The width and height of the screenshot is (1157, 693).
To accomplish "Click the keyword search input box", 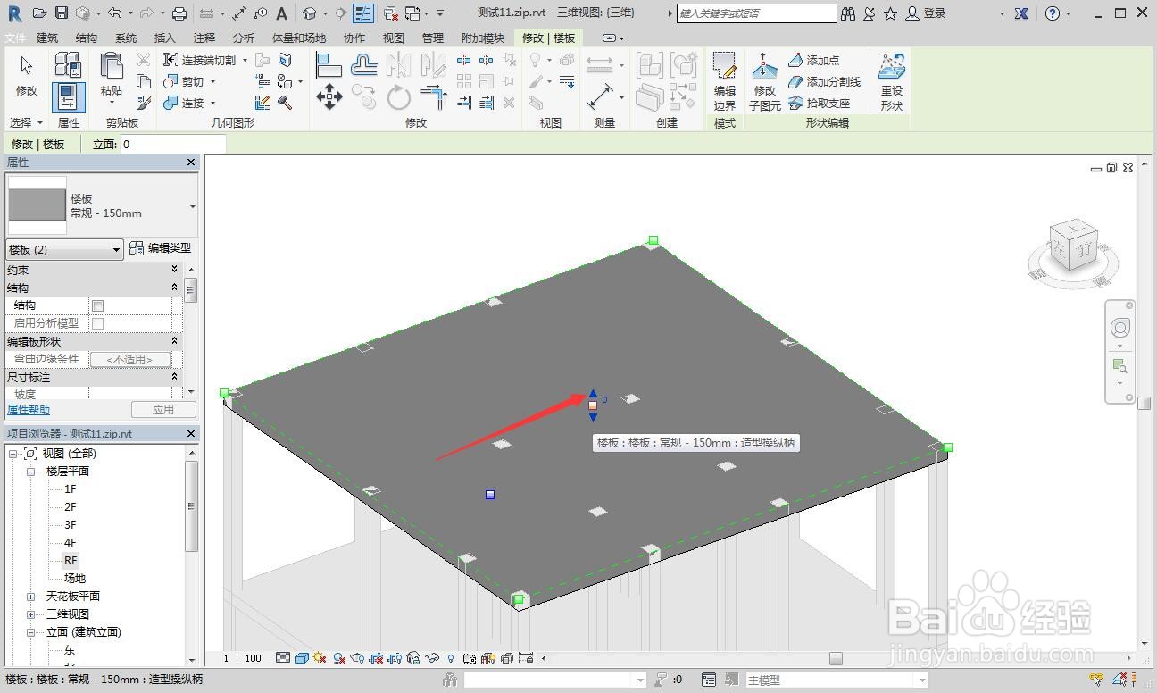I will [x=757, y=13].
